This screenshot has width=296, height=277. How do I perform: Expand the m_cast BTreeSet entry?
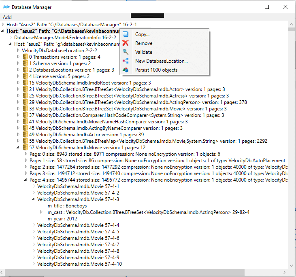42,212
